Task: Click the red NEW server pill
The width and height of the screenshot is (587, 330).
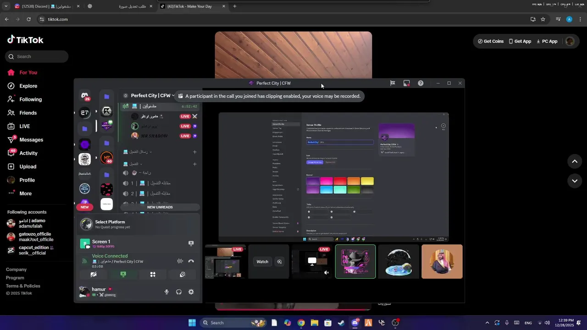Action: click(x=84, y=207)
